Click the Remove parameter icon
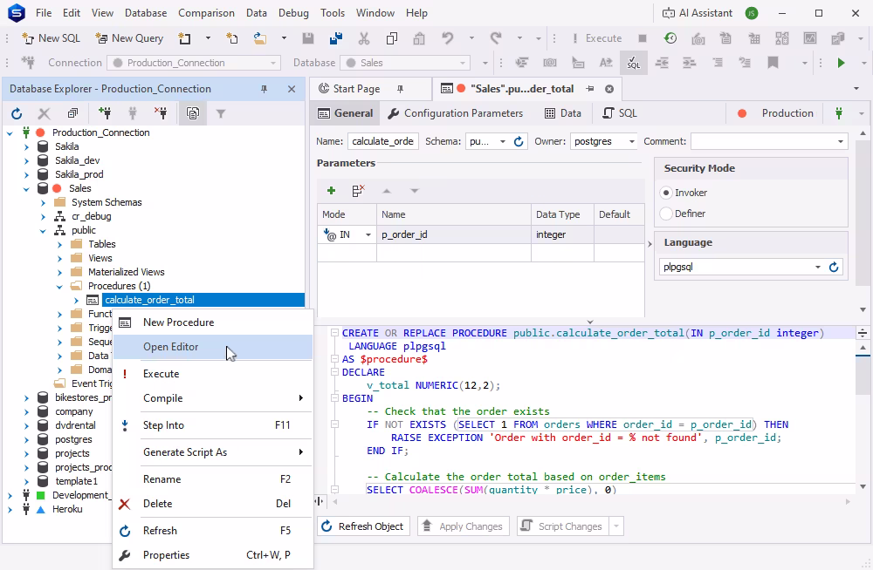 tap(358, 191)
